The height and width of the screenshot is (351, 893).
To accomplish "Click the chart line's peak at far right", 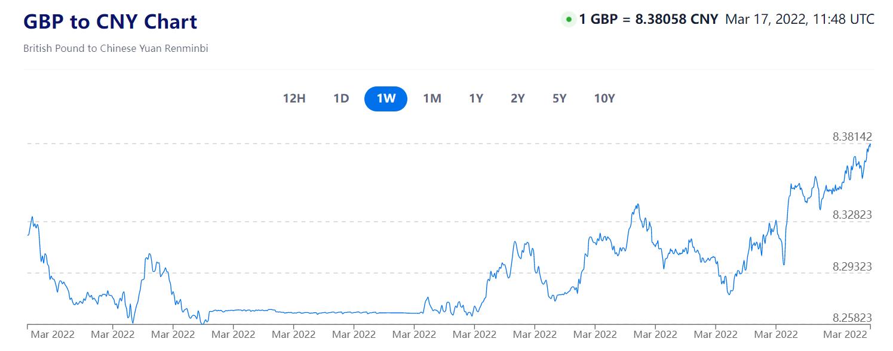I will click(x=870, y=144).
